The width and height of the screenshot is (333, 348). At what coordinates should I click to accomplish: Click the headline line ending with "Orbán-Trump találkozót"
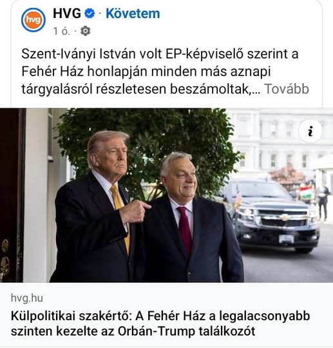(133, 331)
